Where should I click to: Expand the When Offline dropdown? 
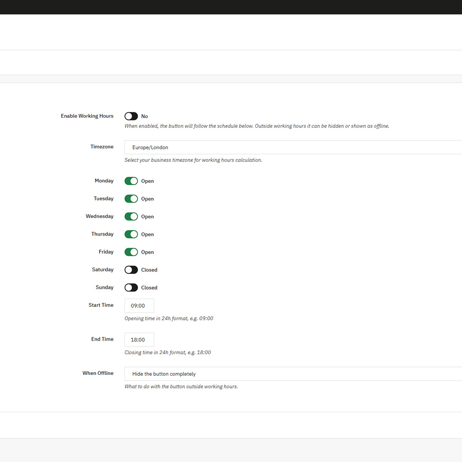pos(293,374)
